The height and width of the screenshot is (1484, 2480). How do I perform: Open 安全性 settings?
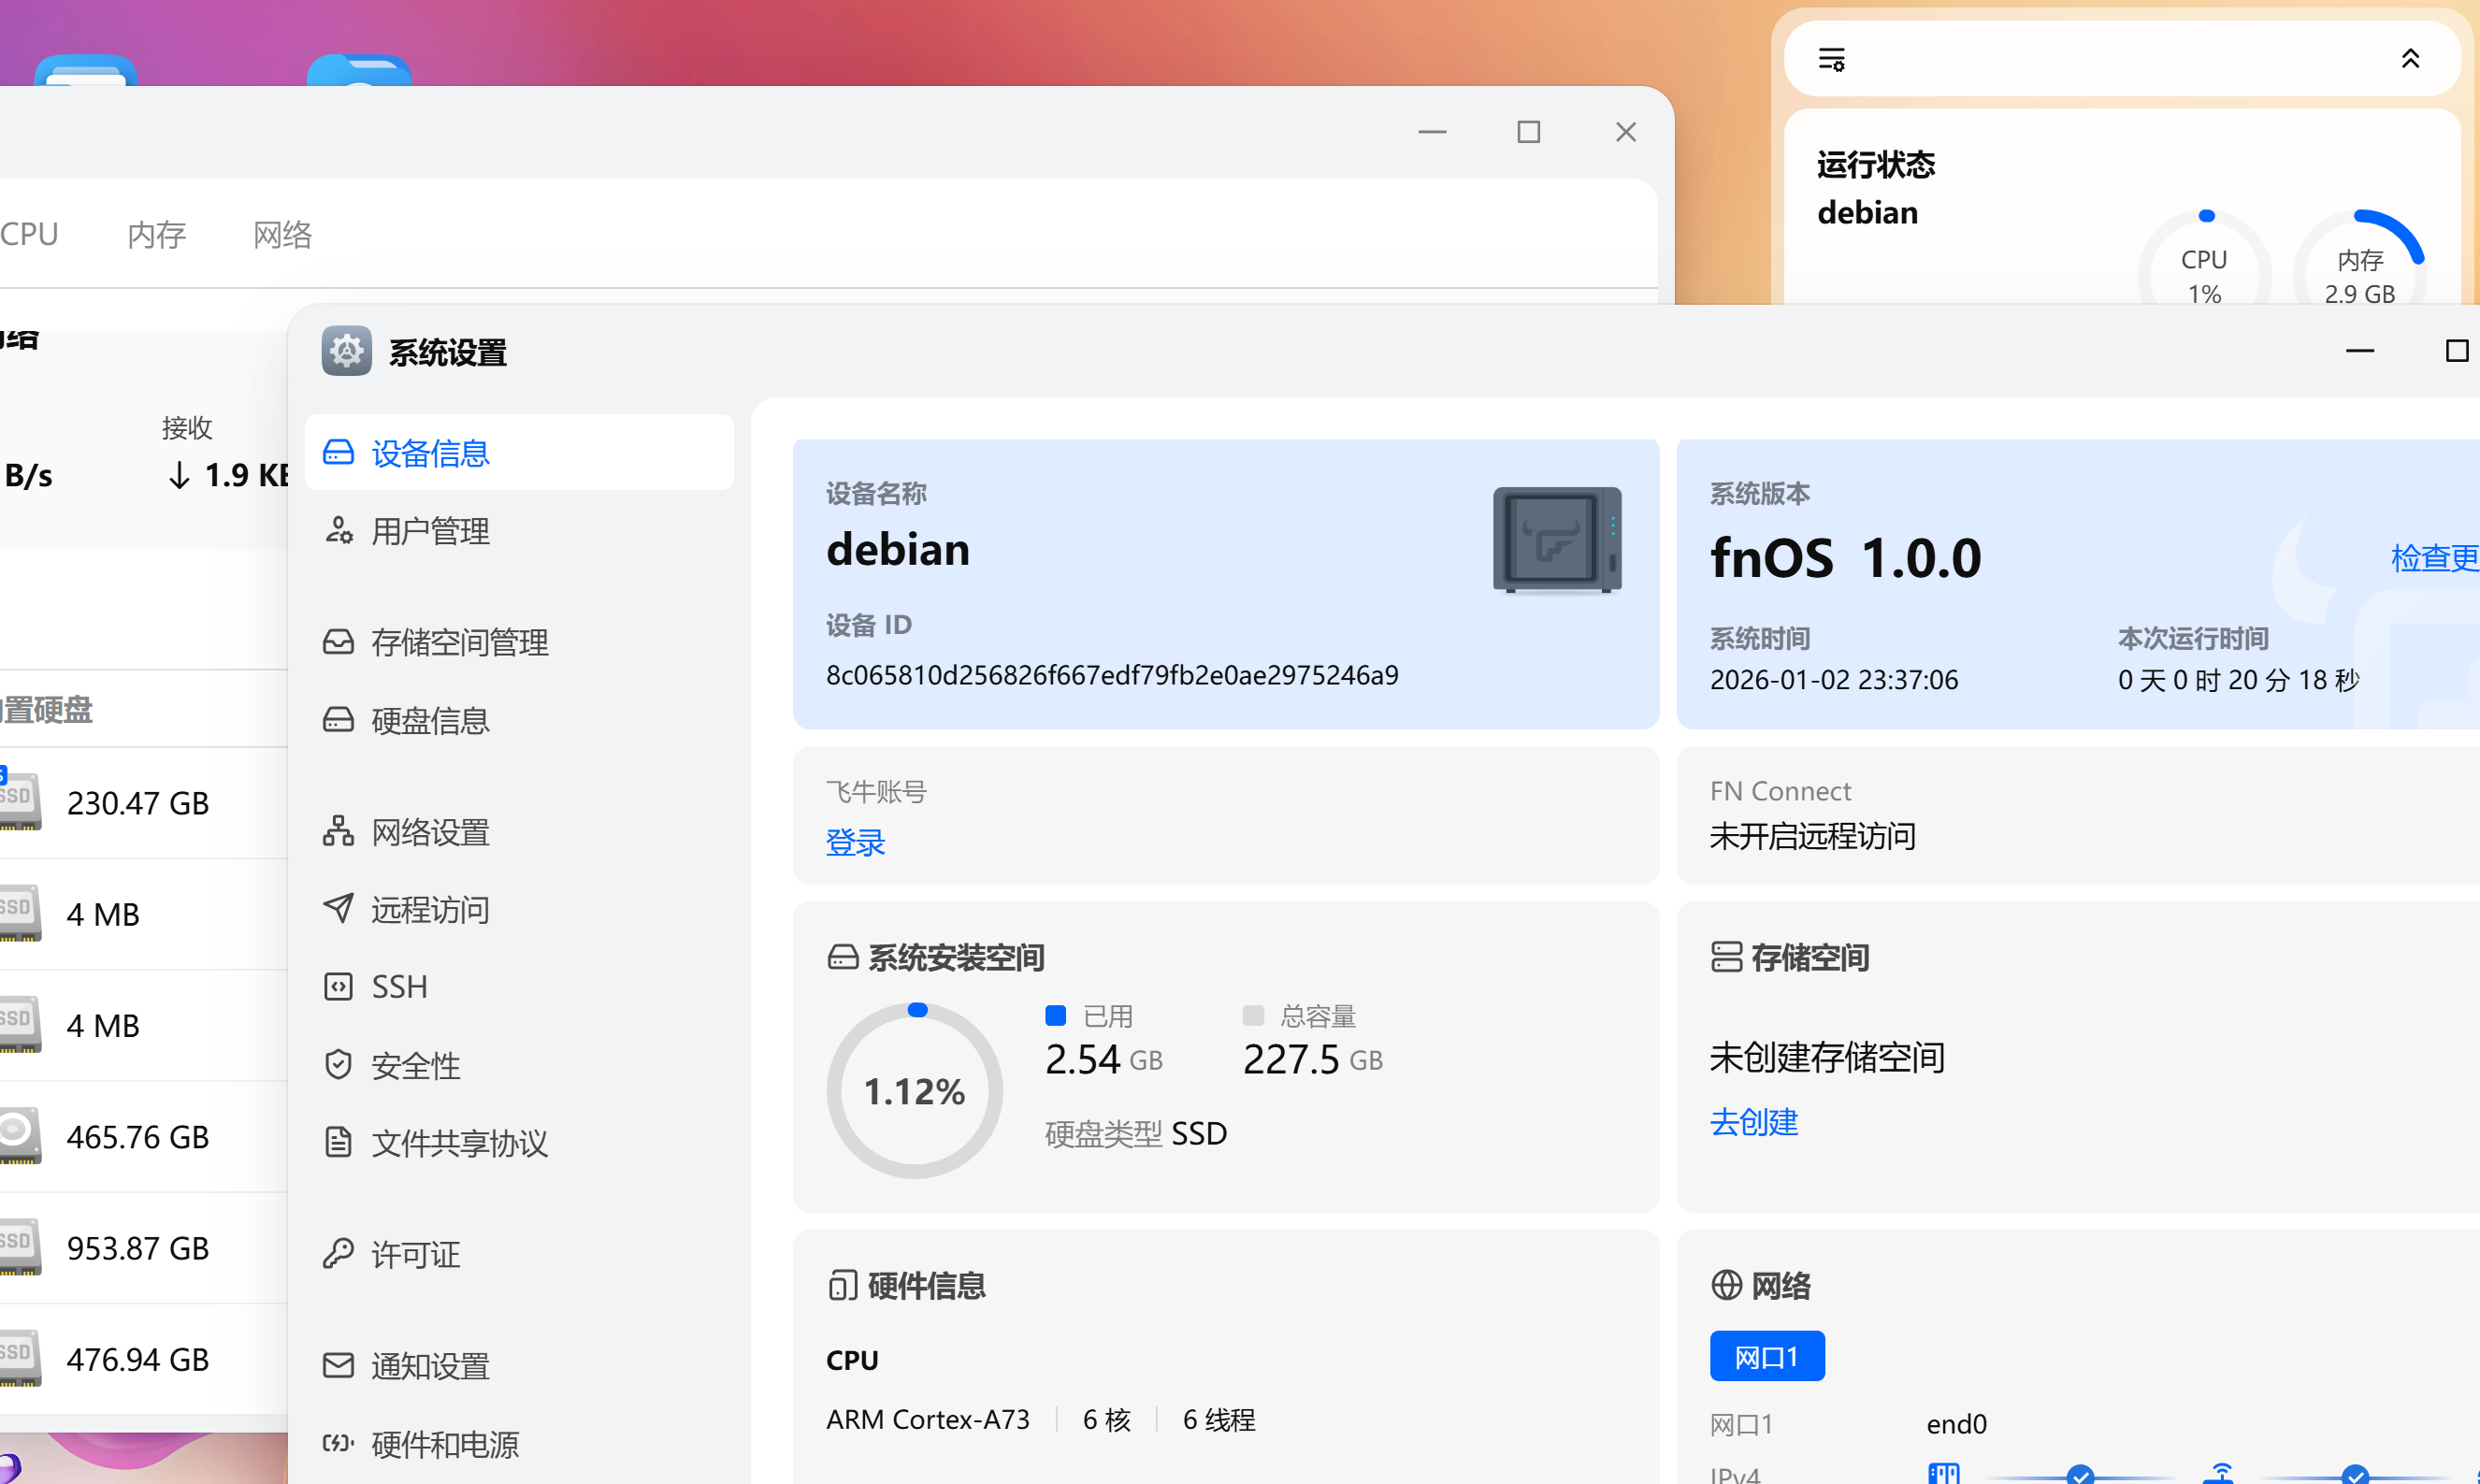pos(415,1065)
